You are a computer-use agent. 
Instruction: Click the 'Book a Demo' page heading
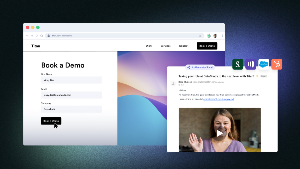[x=63, y=65]
